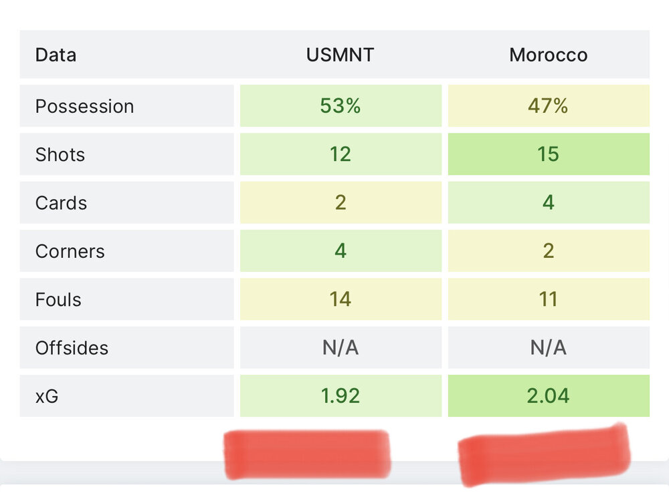Click the Offsides row label
This screenshot has height=499, width=669.
pos(72,348)
